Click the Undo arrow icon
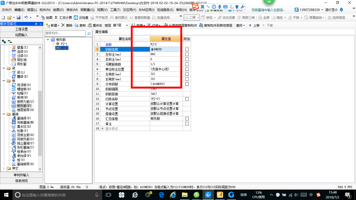Viewport: 356px width, 200px height. tap(26, 17)
